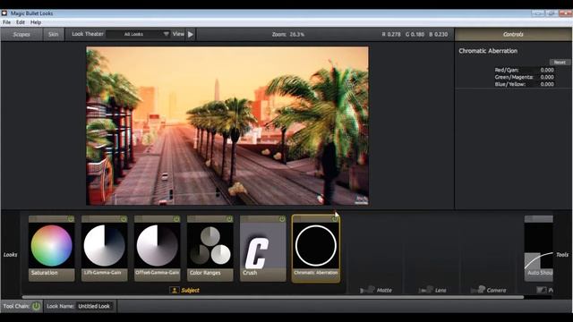This screenshot has height=322, width=573.
Task: Click the Lens section icon
Action: [x=426, y=290]
